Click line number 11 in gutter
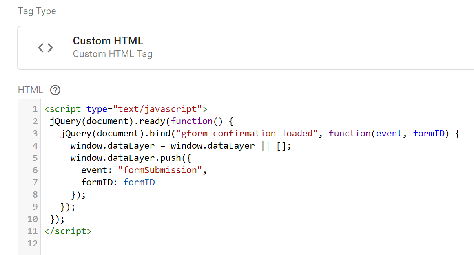Viewport: 474px width, 255px height. click(33, 231)
